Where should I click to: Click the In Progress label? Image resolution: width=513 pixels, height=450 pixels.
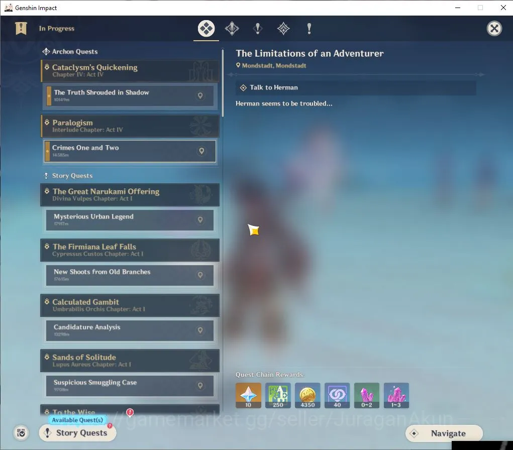click(x=57, y=29)
